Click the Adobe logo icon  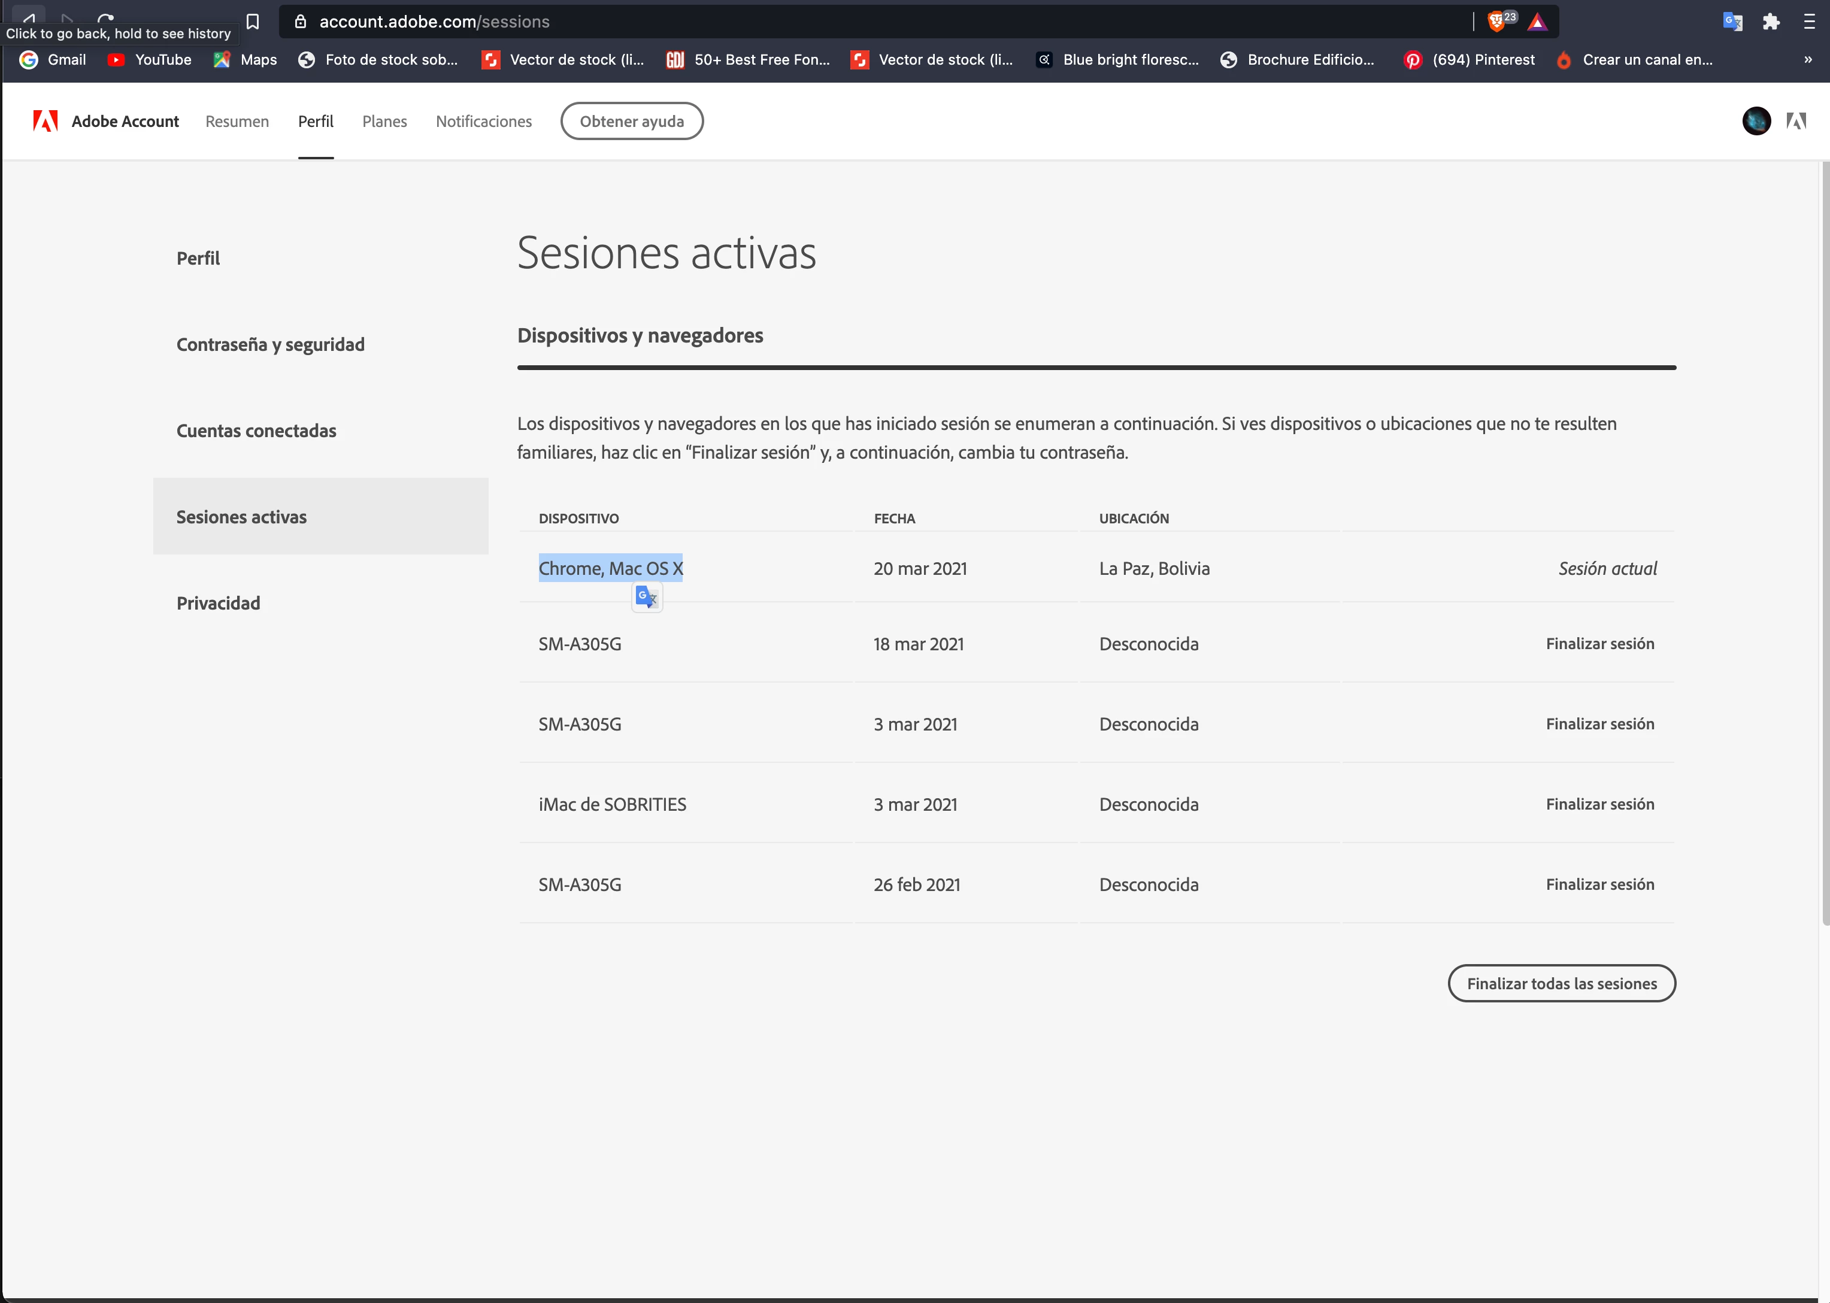[45, 121]
